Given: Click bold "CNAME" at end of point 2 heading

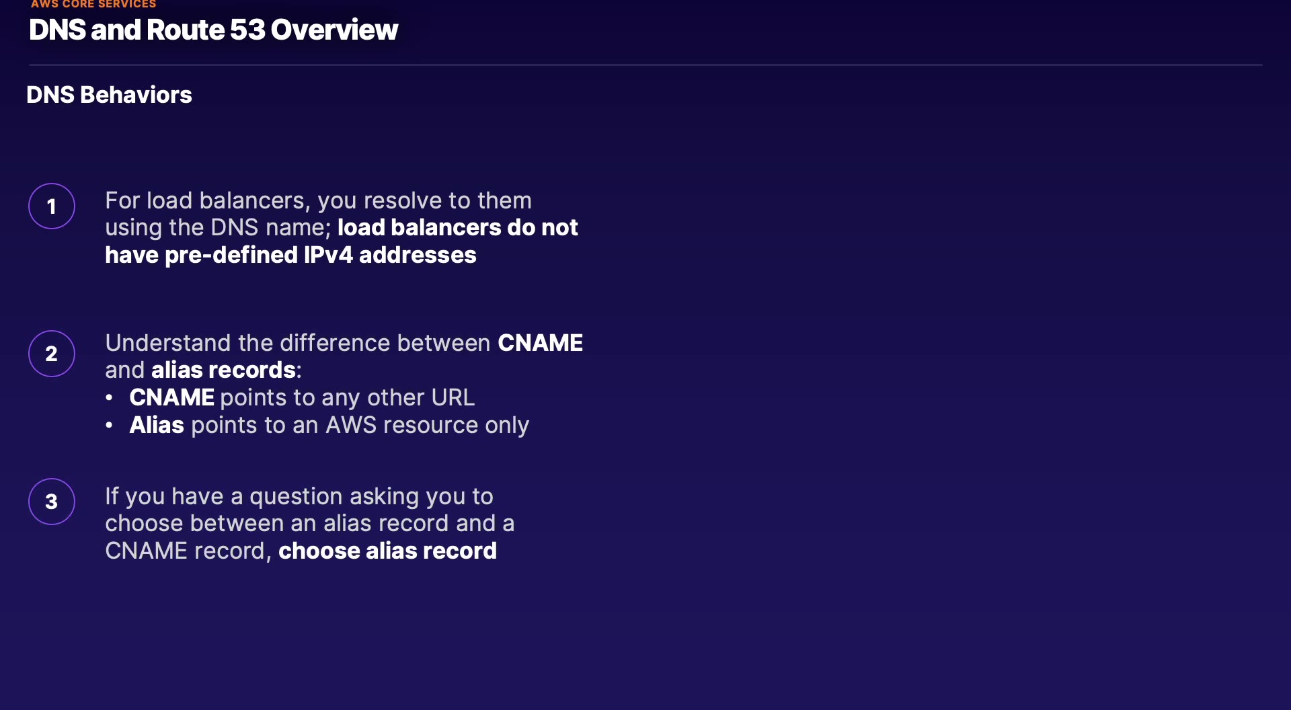Looking at the screenshot, I should pyautogui.click(x=540, y=343).
